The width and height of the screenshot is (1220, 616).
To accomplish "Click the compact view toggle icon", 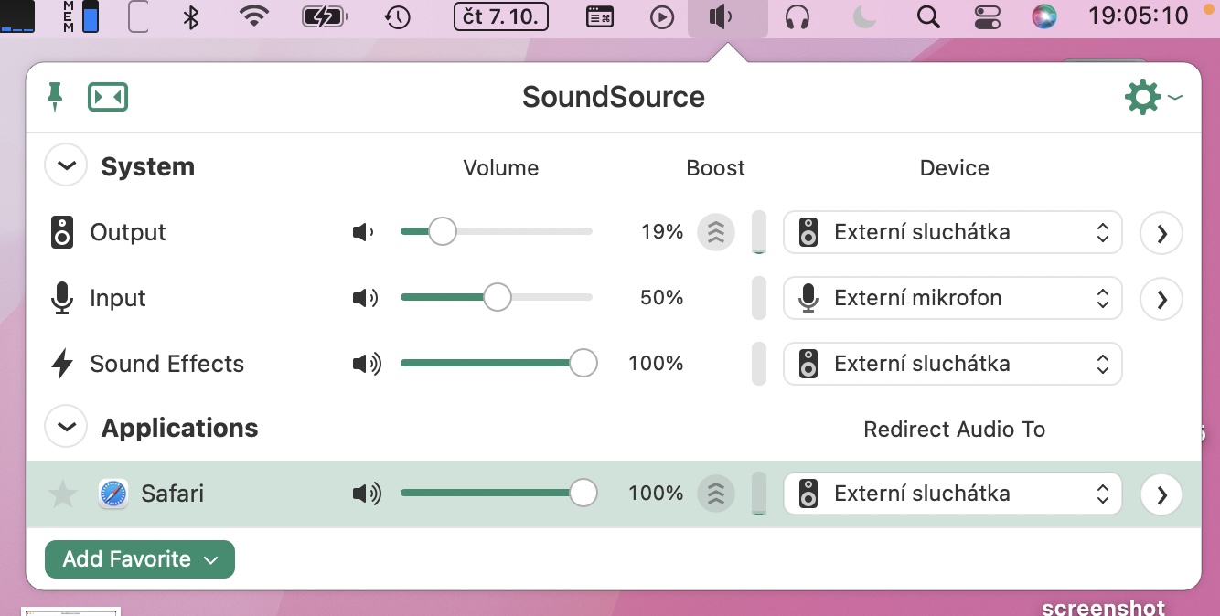I will point(108,97).
